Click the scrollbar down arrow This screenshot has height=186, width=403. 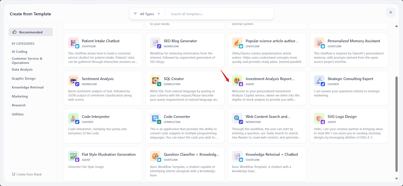tap(396, 179)
